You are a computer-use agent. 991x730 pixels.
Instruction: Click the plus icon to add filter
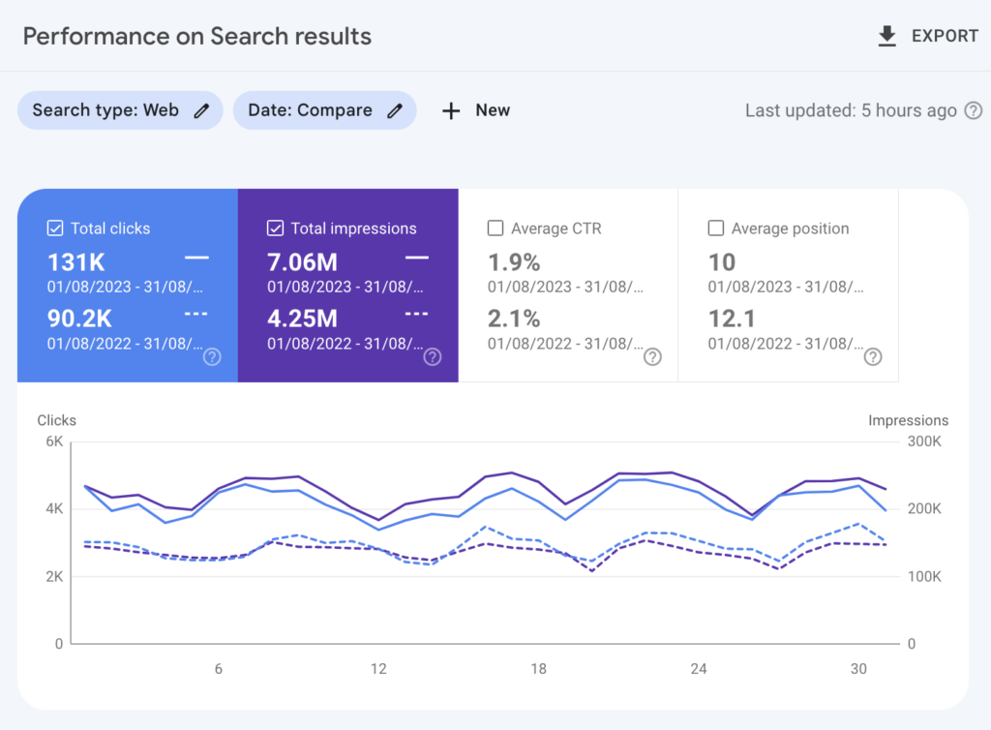[x=451, y=110]
